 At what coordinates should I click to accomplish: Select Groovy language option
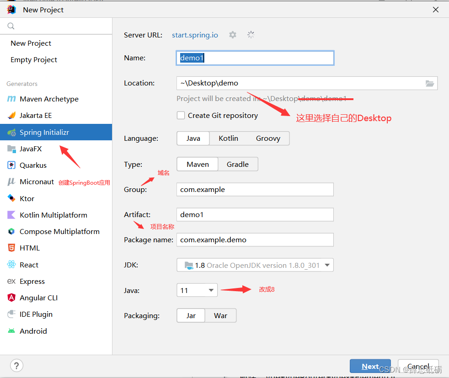click(x=268, y=138)
